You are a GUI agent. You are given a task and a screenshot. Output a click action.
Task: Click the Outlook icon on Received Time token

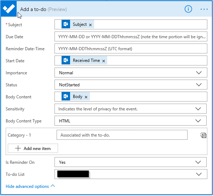pos(65,60)
